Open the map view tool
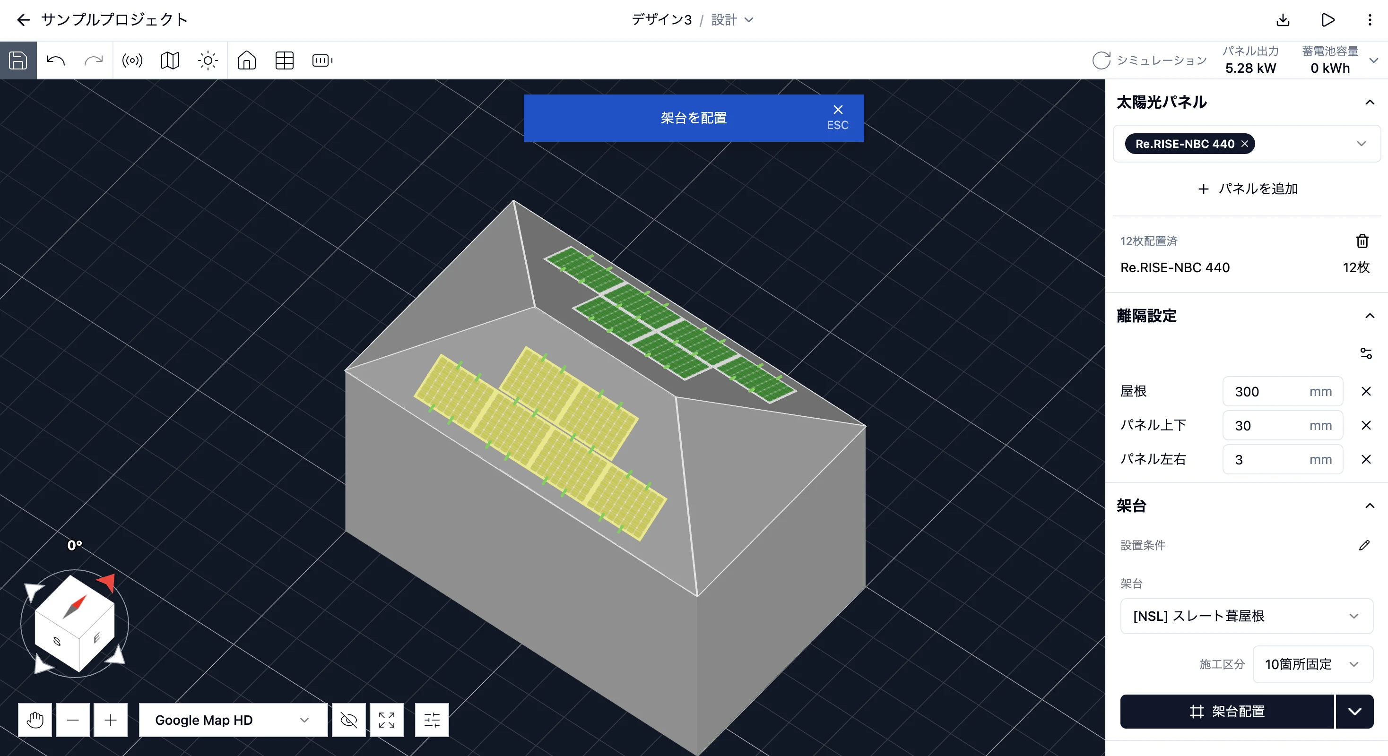1388x756 pixels. 170,60
